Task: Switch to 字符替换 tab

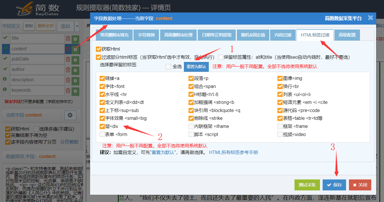Action: [x=146, y=35]
